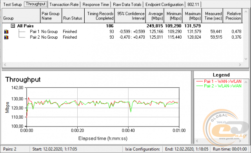Screen dimensions: 251x153
Task: Open Endpoint Configuration tab
Action: (164, 4)
